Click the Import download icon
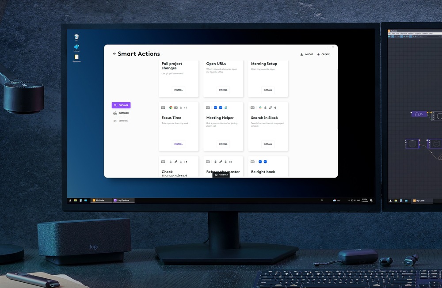The height and width of the screenshot is (288, 442). coord(301,54)
